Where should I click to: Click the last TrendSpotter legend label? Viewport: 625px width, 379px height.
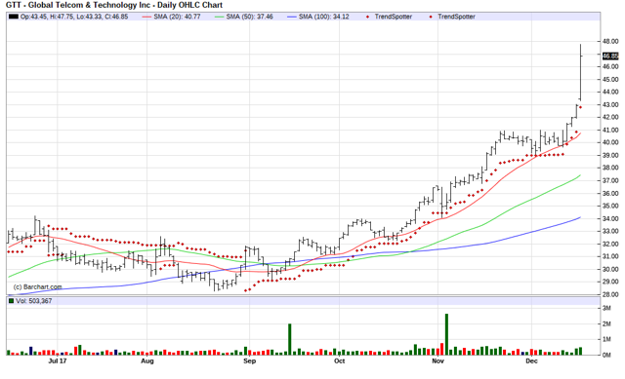click(456, 17)
